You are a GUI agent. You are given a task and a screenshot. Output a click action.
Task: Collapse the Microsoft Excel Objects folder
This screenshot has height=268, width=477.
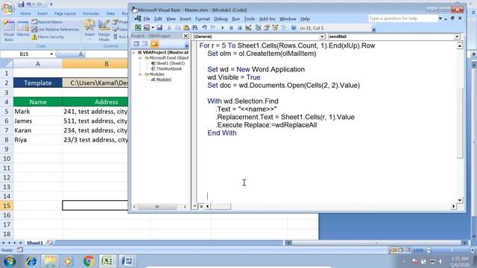pyautogui.click(x=140, y=58)
